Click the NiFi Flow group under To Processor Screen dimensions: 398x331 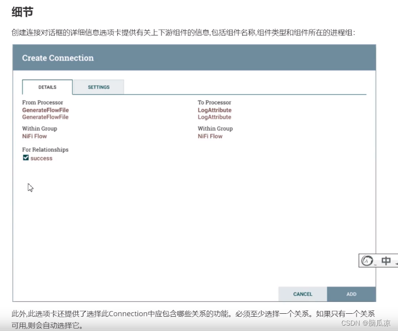(210, 136)
